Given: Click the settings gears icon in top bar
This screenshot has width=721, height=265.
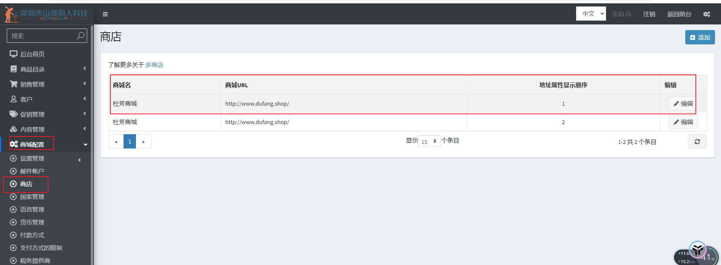Looking at the screenshot, I should 706,14.
